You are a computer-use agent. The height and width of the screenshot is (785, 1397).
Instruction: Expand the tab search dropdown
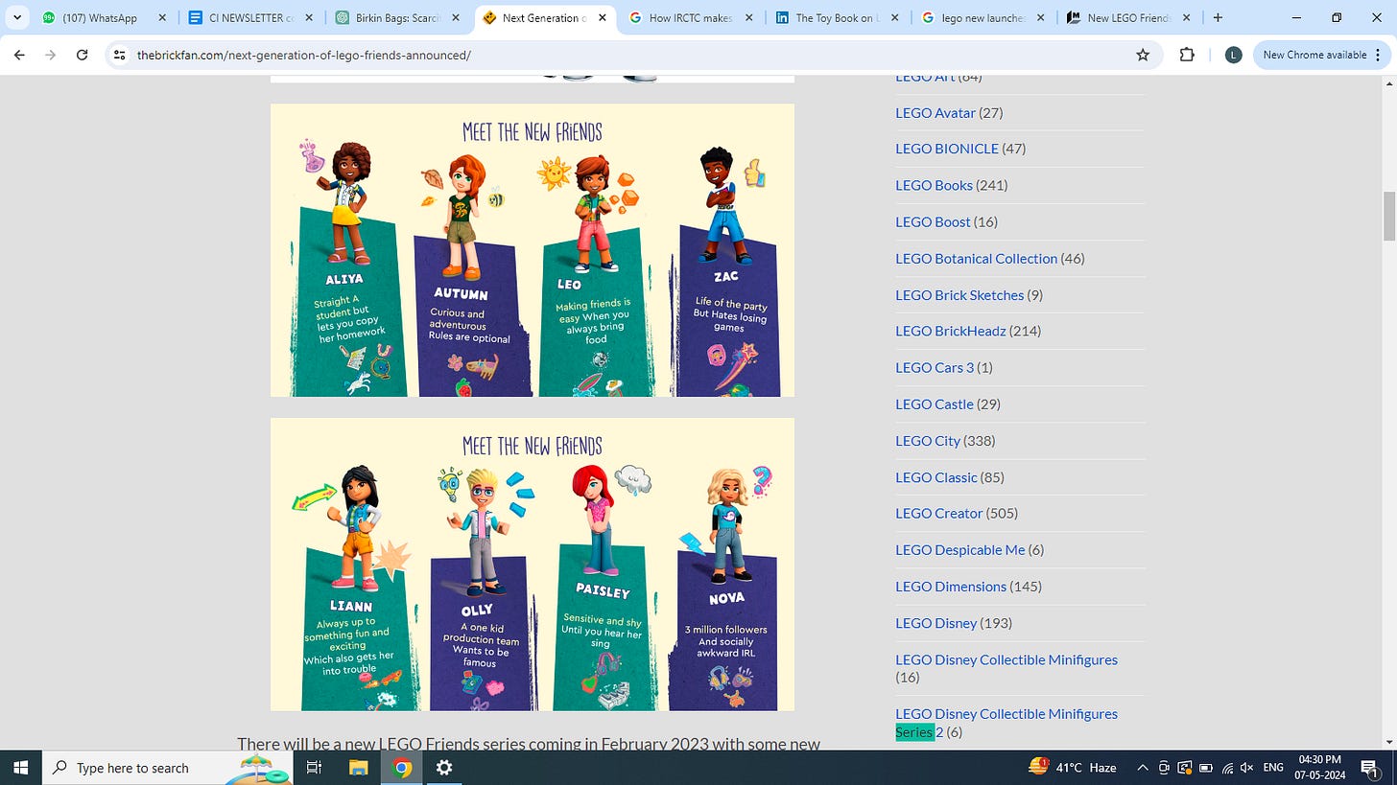(17, 17)
